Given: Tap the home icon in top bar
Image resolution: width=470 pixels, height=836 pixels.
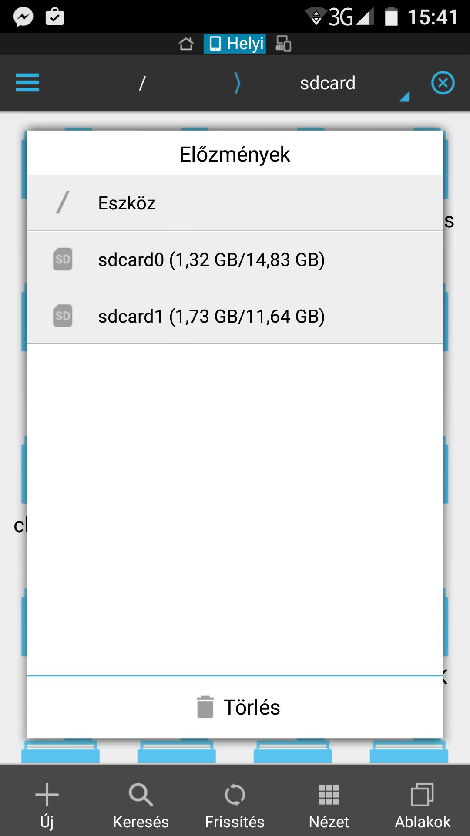Looking at the screenshot, I should click(186, 44).
